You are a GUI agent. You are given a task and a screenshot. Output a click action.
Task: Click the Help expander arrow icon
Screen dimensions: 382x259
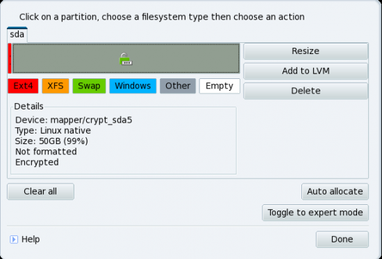pos(14,240)
